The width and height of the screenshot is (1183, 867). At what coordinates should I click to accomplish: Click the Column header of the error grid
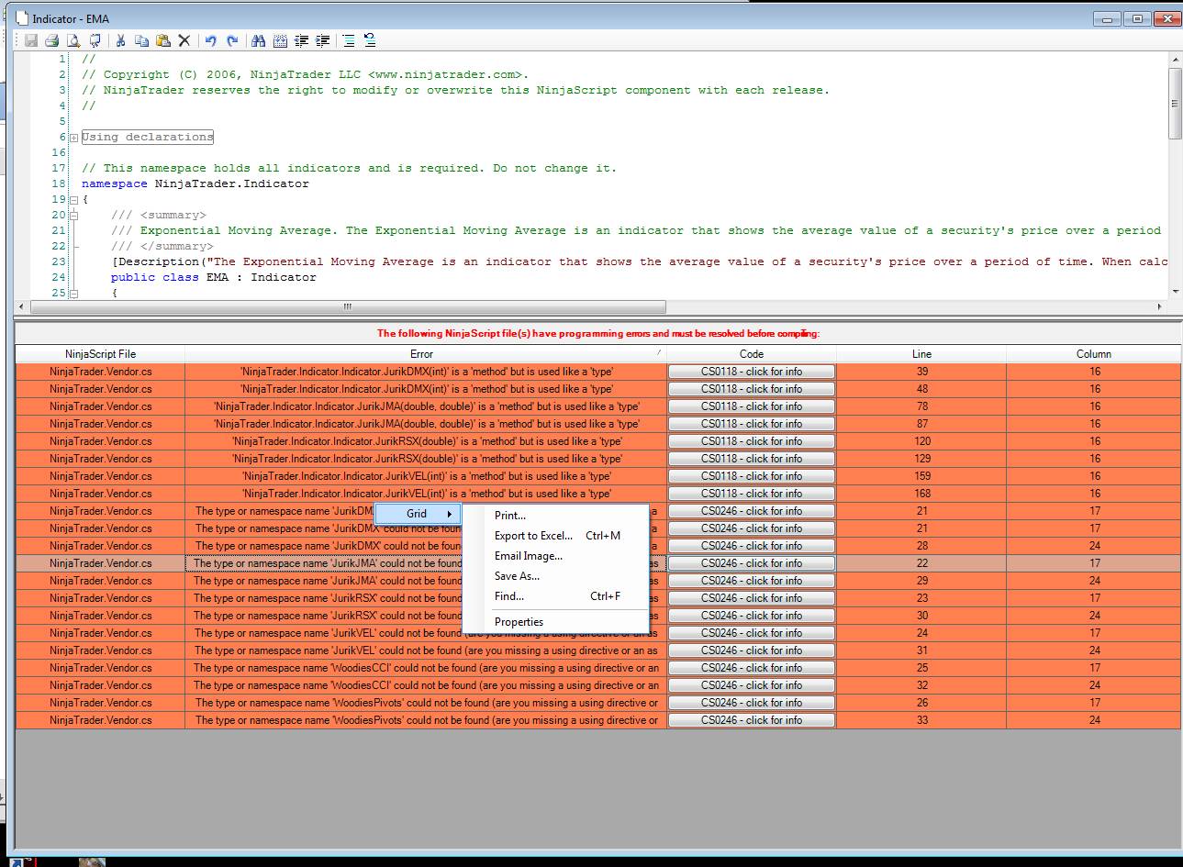point(1093,354)
